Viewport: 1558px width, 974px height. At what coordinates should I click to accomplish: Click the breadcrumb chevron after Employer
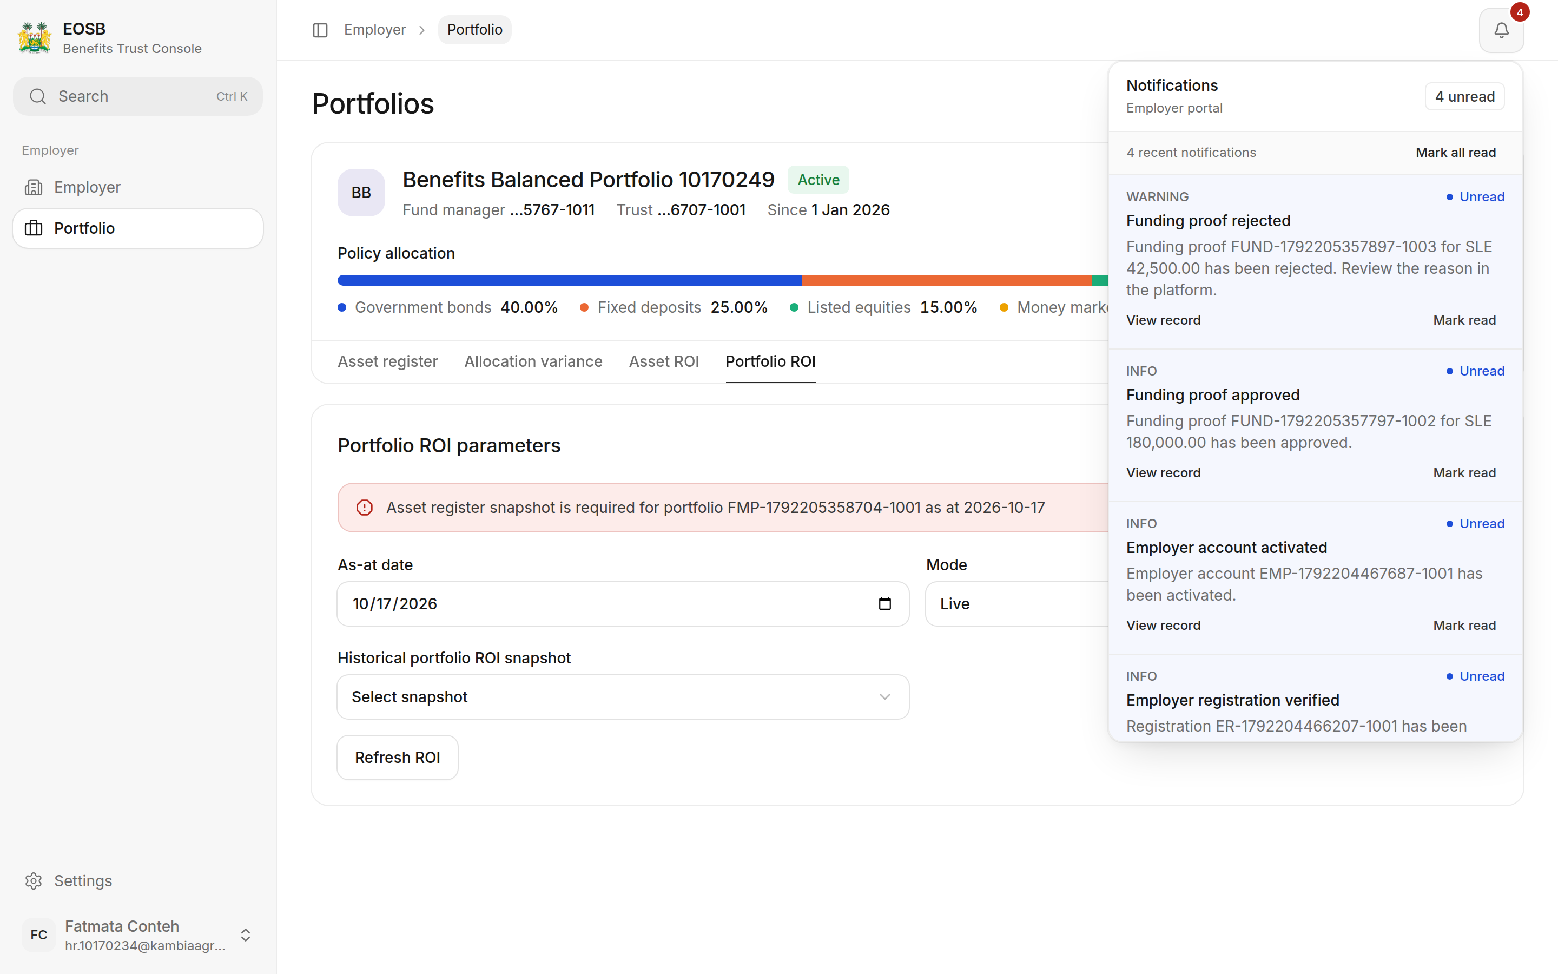[x=422, y=30]
